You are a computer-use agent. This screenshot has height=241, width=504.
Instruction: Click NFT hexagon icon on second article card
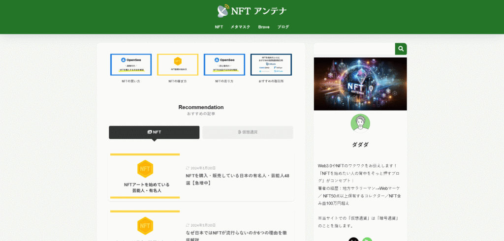tap(145, 226)
